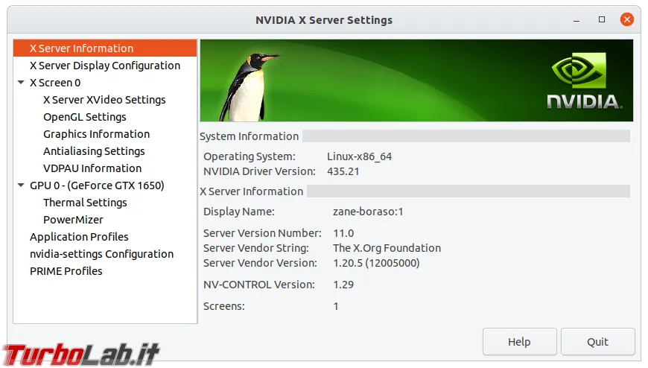Click display name value zane-boraso:1
The image size is (648, 368).
368,212
